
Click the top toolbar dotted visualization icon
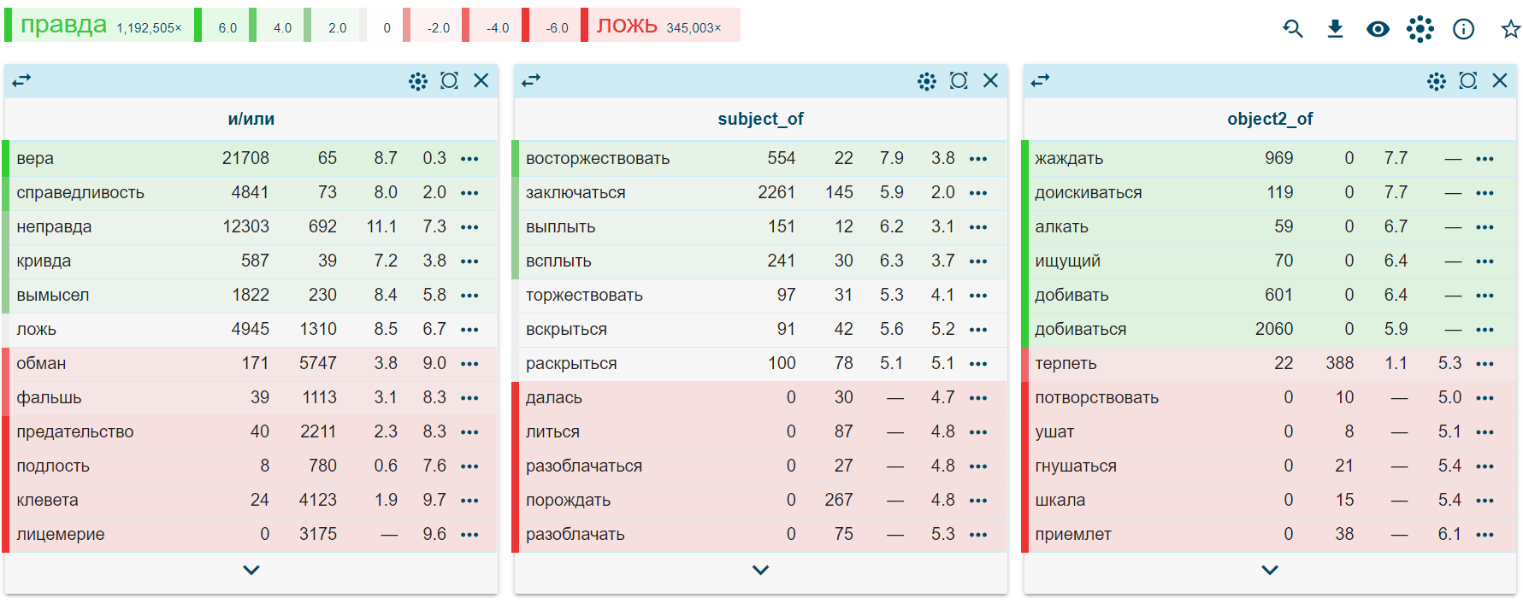(x=1420, y=29)
